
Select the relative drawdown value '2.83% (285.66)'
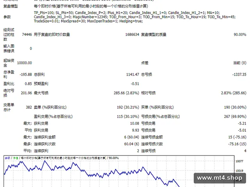[234, 93]
